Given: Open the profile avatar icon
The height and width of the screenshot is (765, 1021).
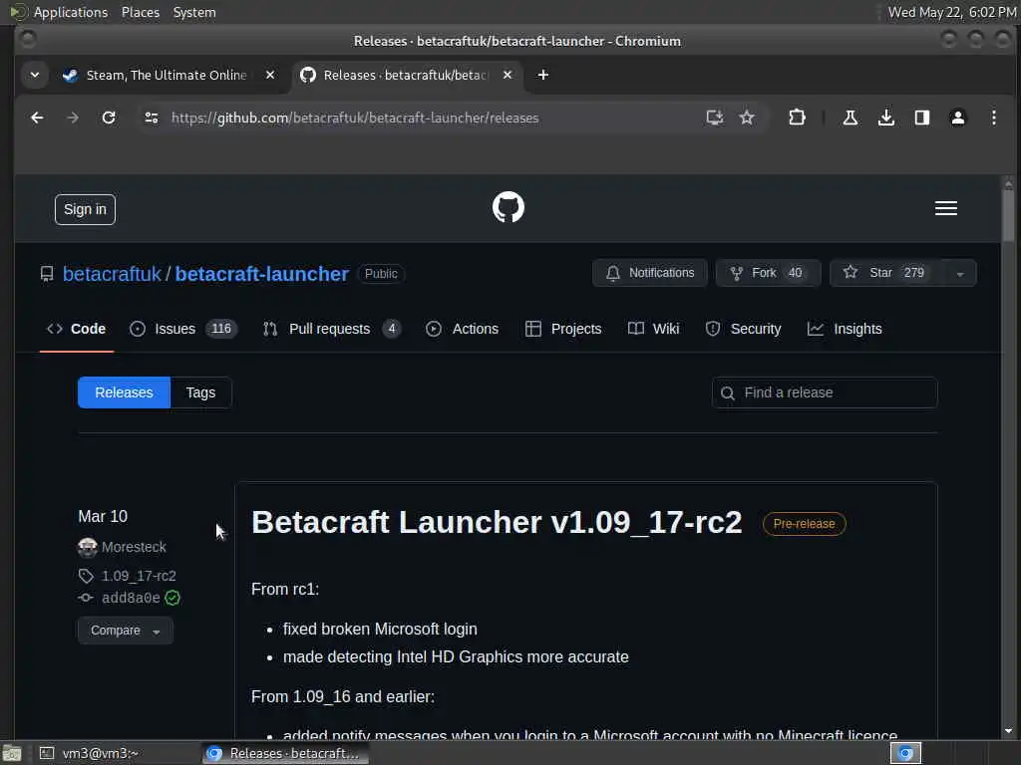Looking at the screenshot, I should click(958, 118).
